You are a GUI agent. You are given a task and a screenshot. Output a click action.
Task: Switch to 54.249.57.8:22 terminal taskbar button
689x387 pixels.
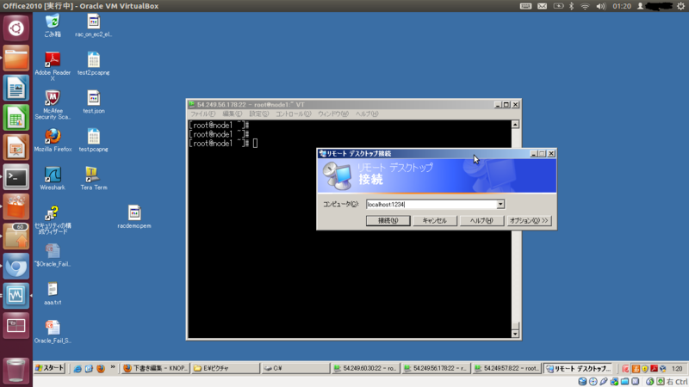point(506,369)
